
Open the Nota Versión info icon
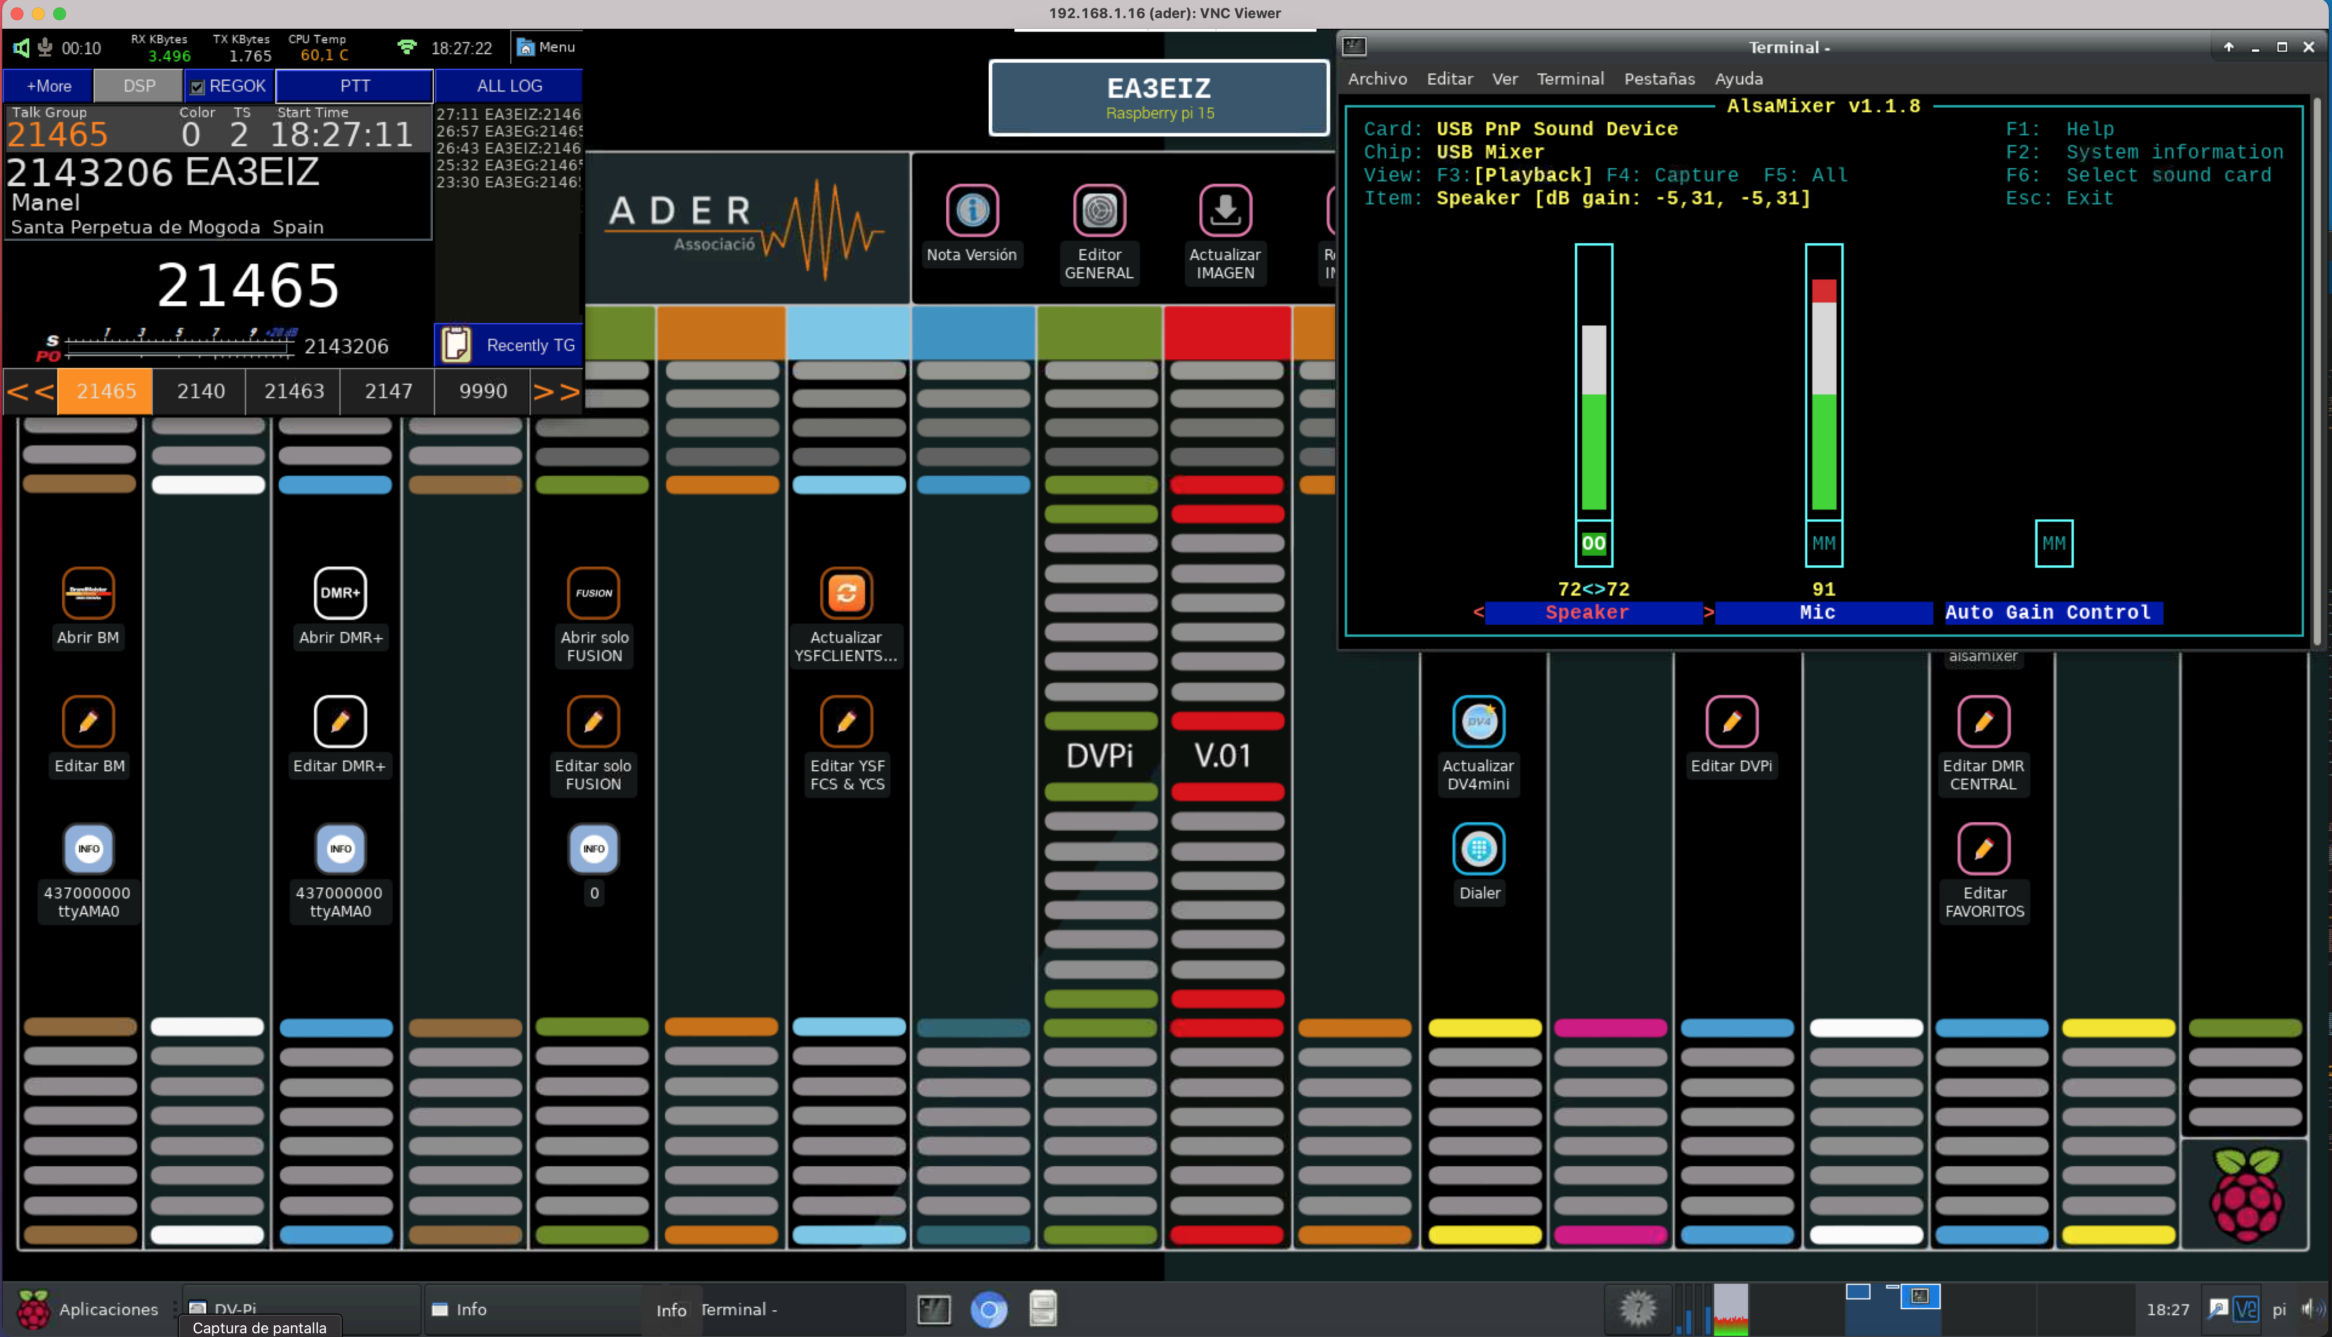[x=971, y=210]
